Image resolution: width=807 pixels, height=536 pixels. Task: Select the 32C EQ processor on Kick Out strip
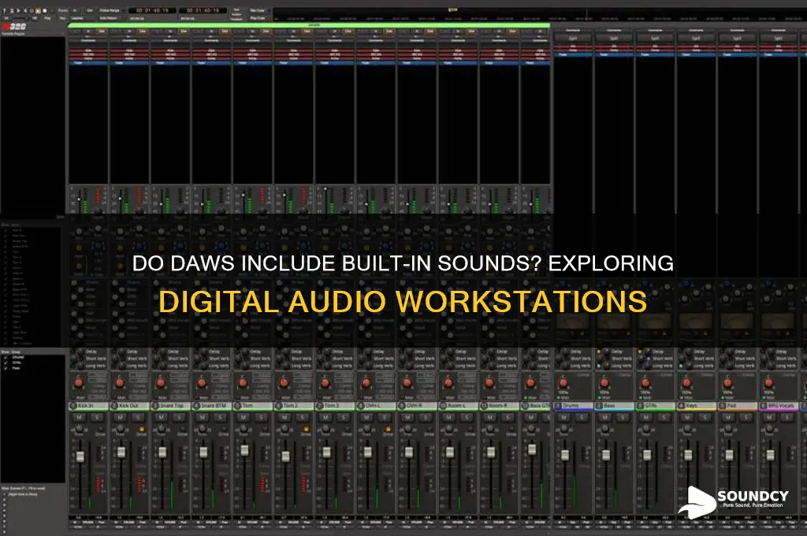click(x=129, y=54)
